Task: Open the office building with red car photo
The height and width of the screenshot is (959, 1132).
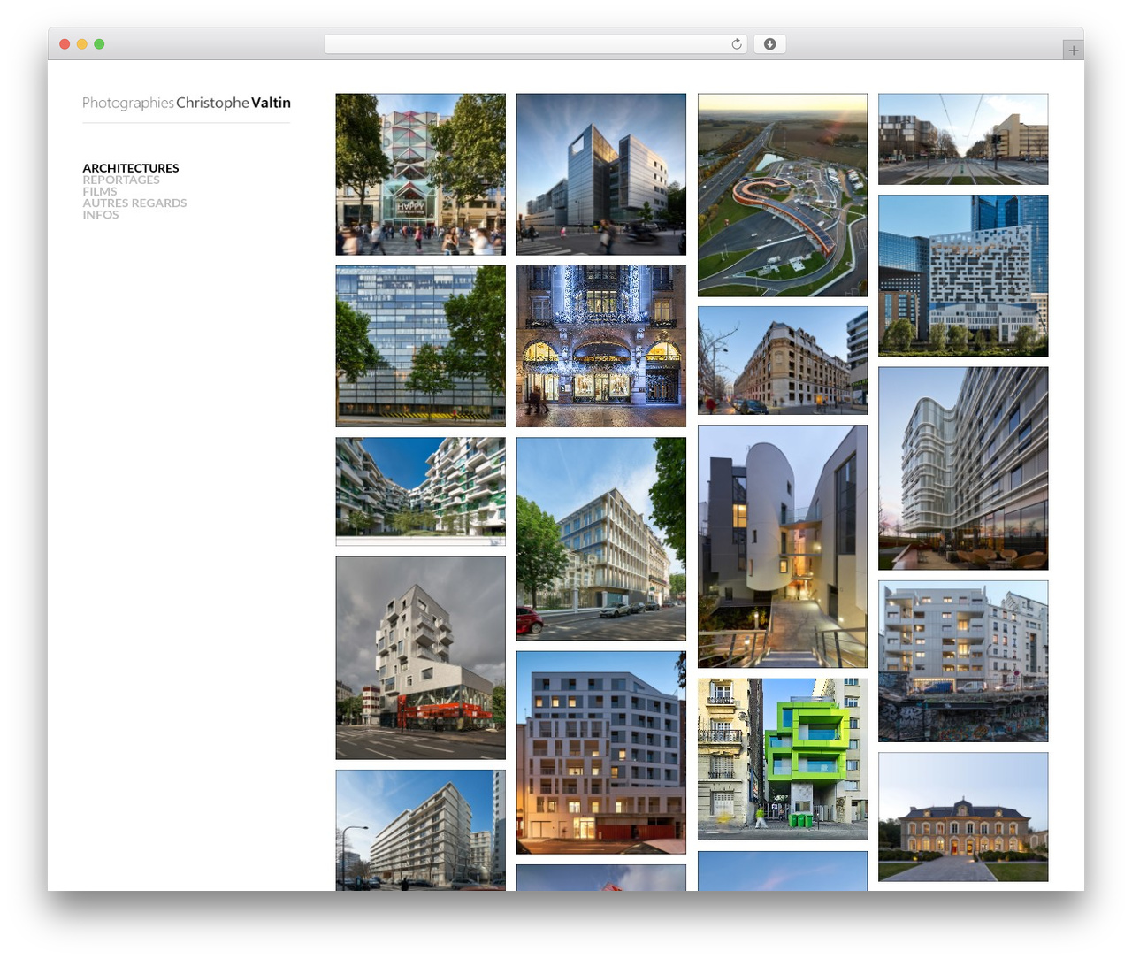Action: (601, 539)
